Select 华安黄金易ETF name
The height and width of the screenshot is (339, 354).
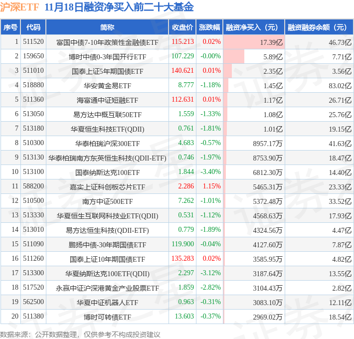point(107,86)
